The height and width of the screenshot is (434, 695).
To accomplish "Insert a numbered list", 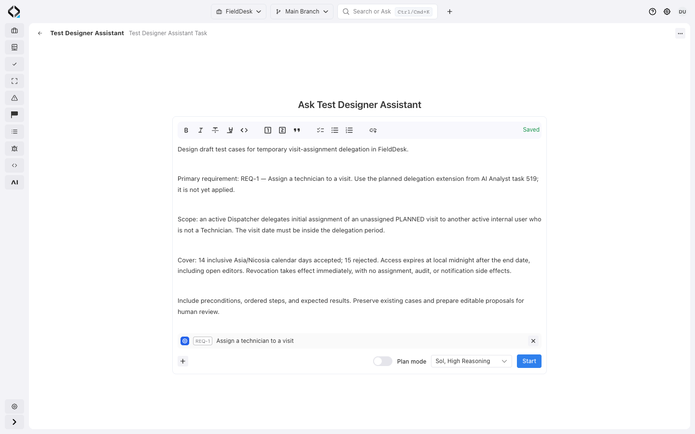I will tap(349, 130).
